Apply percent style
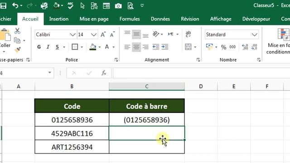The height and width of the screenshot is (163, 290). (223, 47)
